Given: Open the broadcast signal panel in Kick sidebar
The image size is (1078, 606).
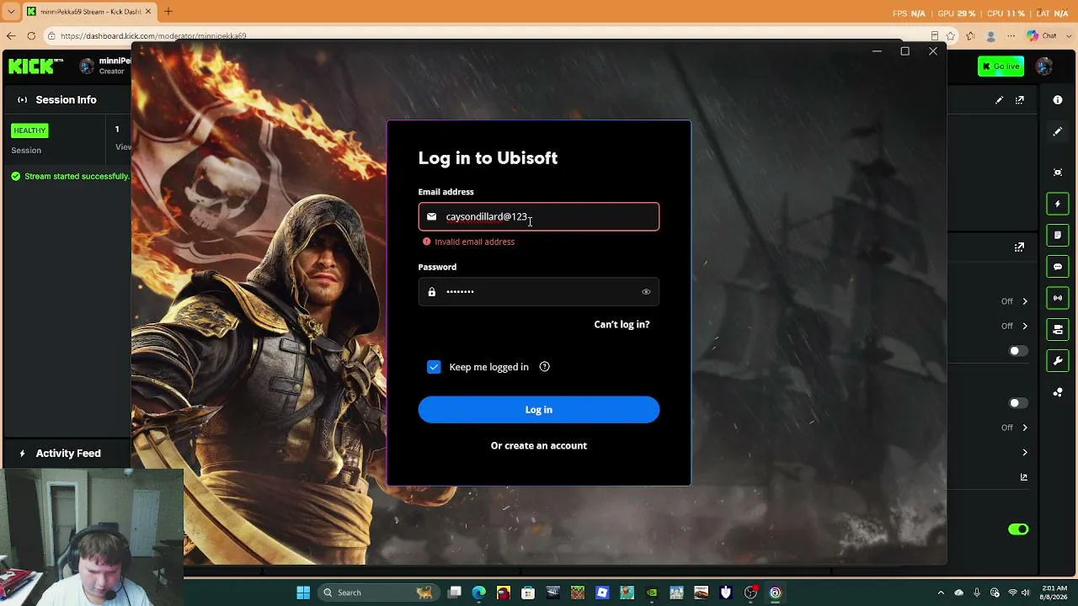Looking at the screenshot, I should [1058, 298].
